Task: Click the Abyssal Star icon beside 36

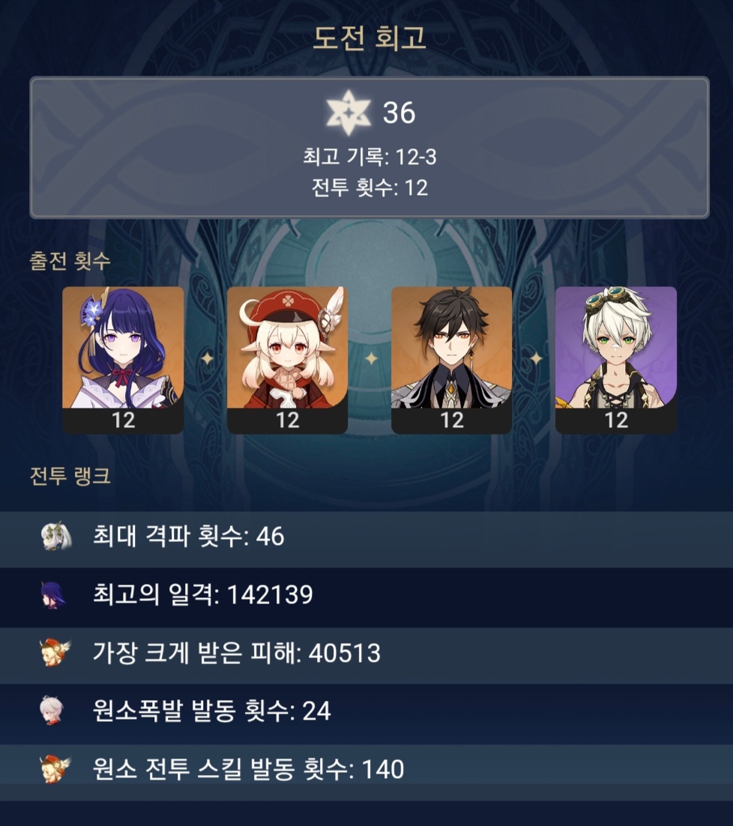Action: (x=349, y=112)
